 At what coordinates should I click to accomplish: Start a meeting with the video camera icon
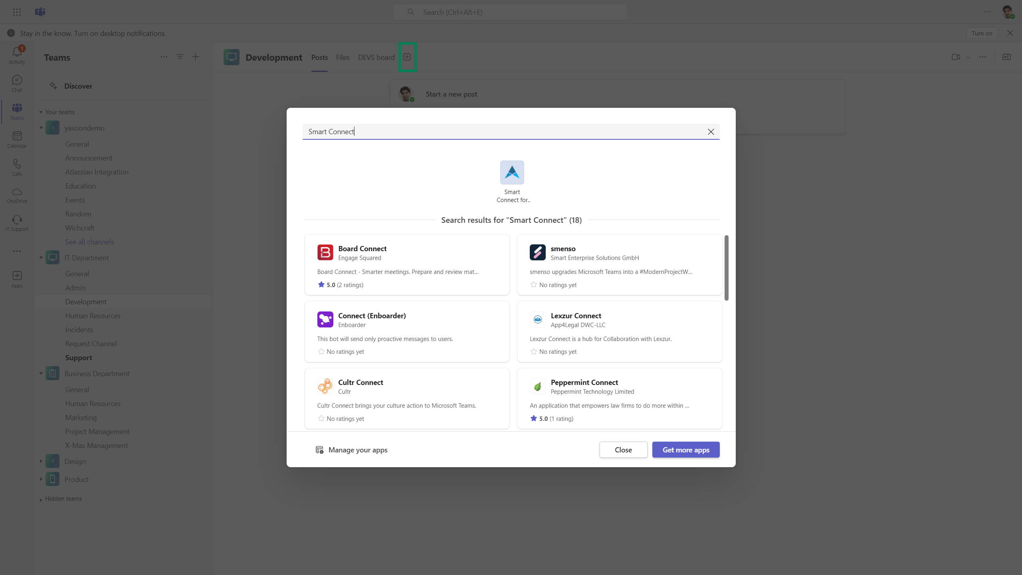(956, 57)
